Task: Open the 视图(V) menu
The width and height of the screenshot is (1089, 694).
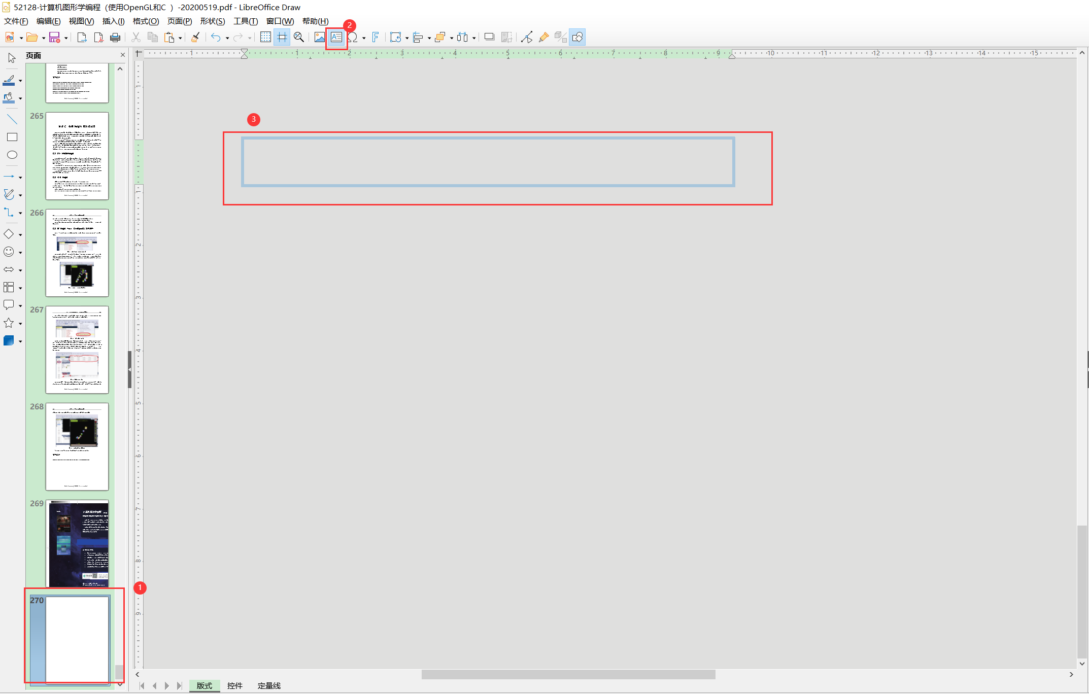Action: [82, 21]
